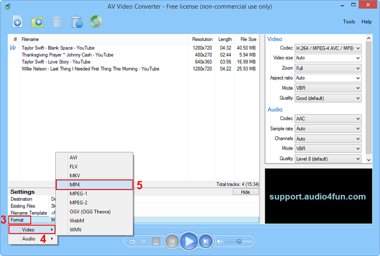Select OGV (OGG Theora) format
The height and width of the screenshot is (256, 380).
pos(94,212)
